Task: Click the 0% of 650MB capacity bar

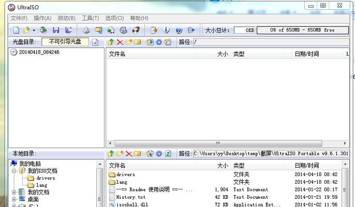Action: pyautogui.click(x=303, y=30)
